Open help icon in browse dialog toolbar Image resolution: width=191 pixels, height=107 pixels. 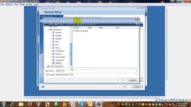click(137, 24)
